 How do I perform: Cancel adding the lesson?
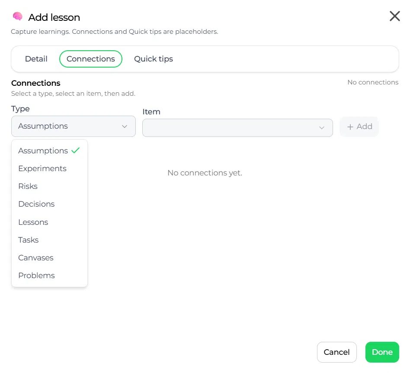337,352
